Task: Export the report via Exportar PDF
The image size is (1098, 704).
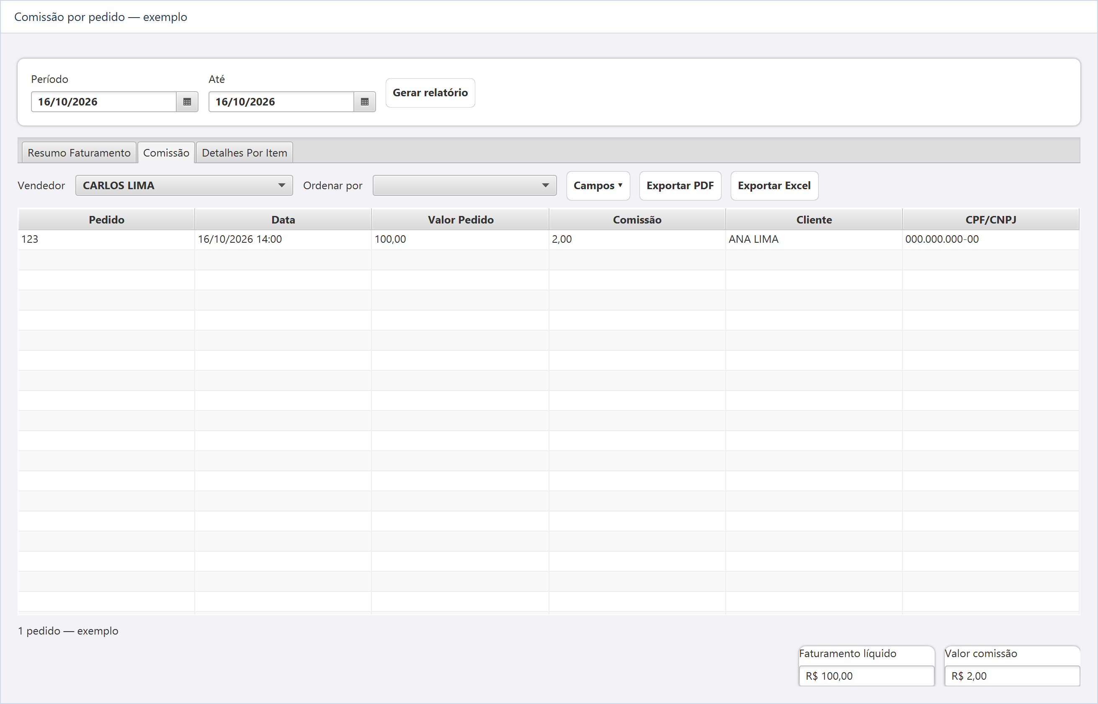Action: 680,185
